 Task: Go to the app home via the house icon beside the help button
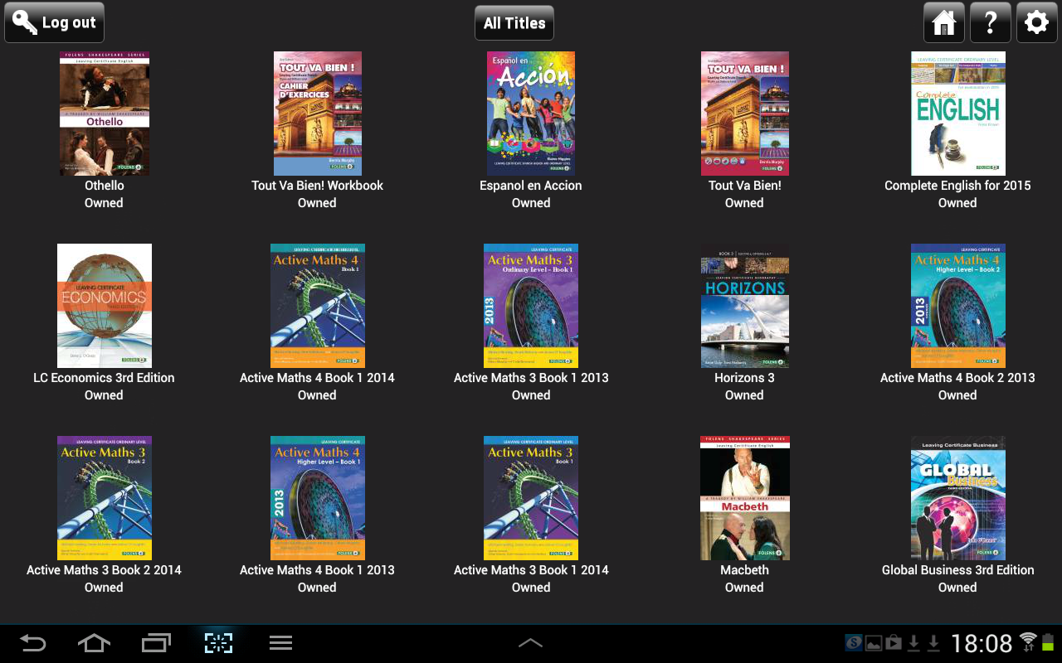click(x=944, y=23)
